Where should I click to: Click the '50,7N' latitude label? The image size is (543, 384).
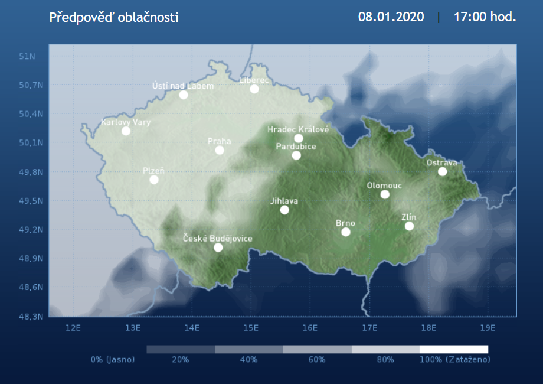[31, 85]
